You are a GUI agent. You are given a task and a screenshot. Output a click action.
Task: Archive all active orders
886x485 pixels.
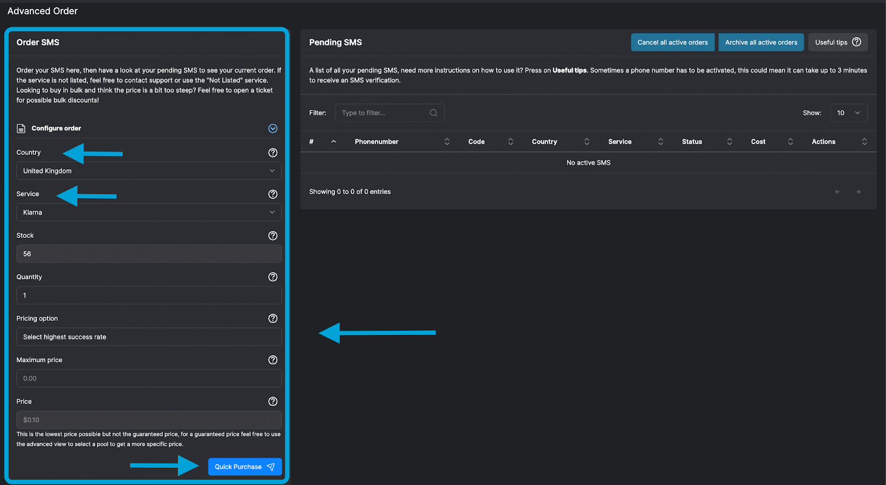[x=761, y=43]
